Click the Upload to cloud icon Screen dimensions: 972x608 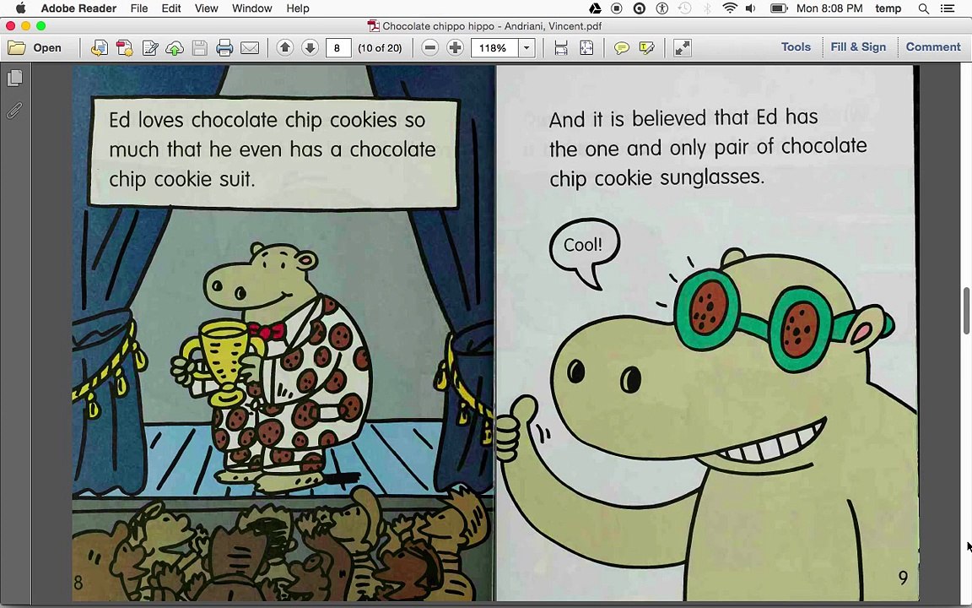(x=175, y=48)
